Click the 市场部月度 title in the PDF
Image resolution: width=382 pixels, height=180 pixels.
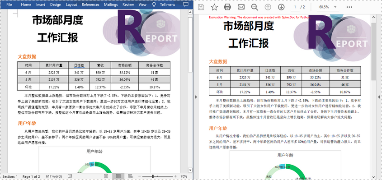coord(249,26)
